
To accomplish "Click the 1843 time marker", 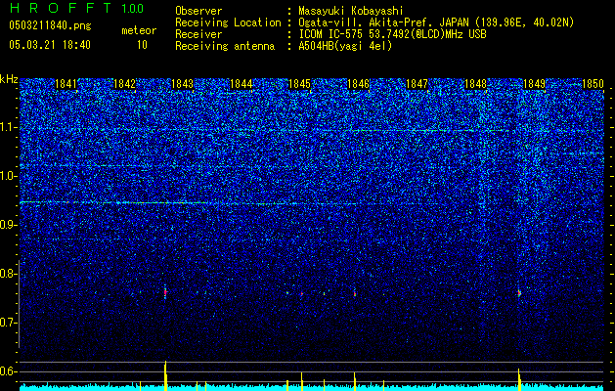I will pyautogui.click(x=183, y=84).
